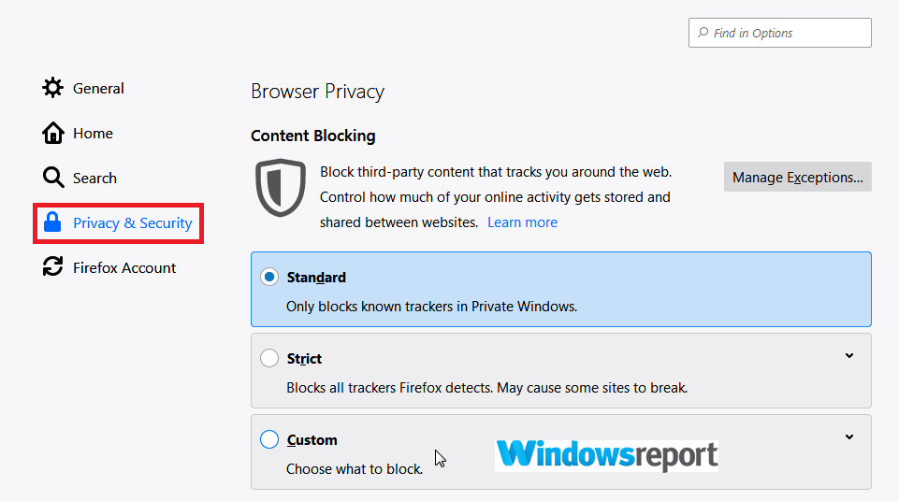The height and width of the screenshot is (501, 899).
Task: Select the Strict radio button
Action: [x=269, y=358]
